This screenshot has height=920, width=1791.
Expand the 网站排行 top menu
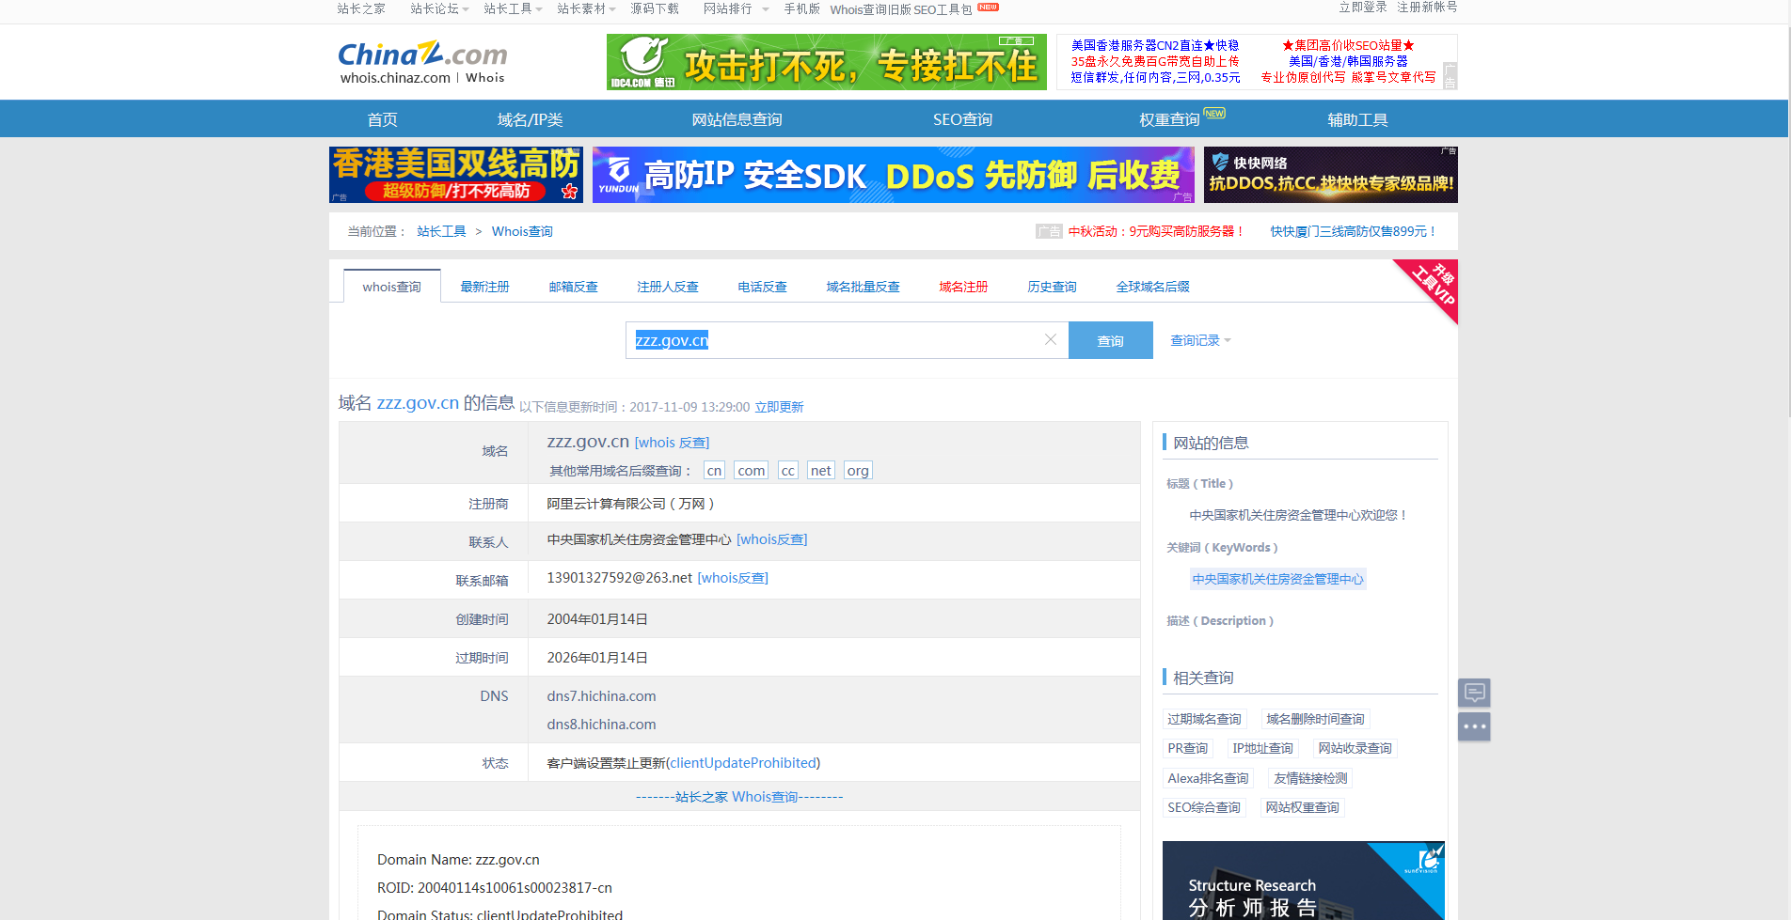coord(736,8)
